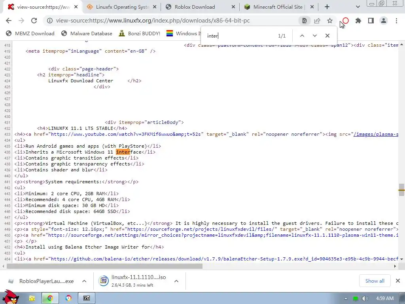Open the volume speaker tray icon
Image resolution: width=405 pixels, height=304 pixels.
(365, 298)
